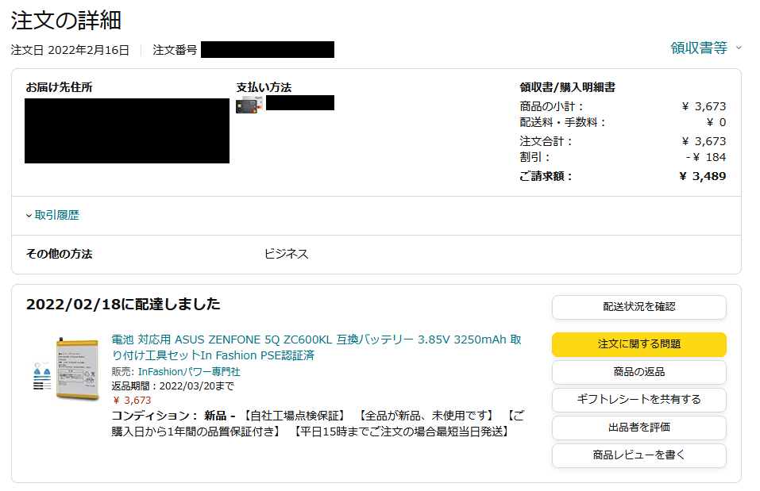Click the ビジネス text beside その他の方法
760x491 pixels.
(x=287, y=254)
